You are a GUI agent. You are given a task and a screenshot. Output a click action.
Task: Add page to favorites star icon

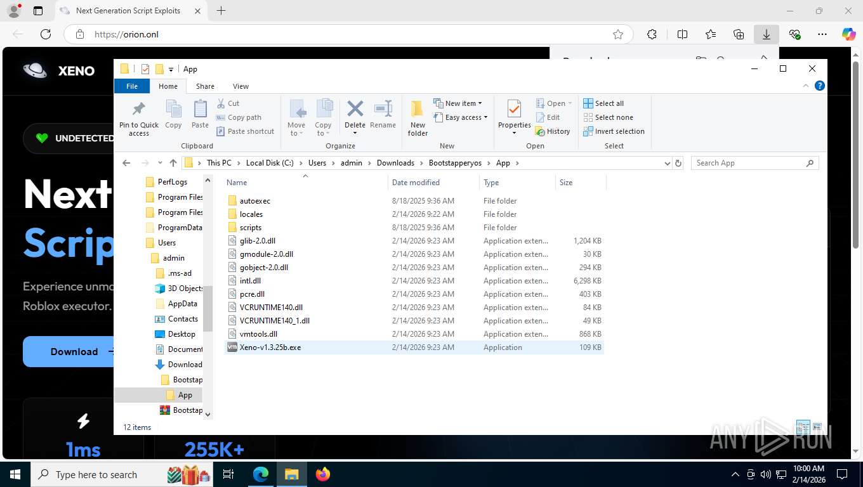(x=617, y=34)
